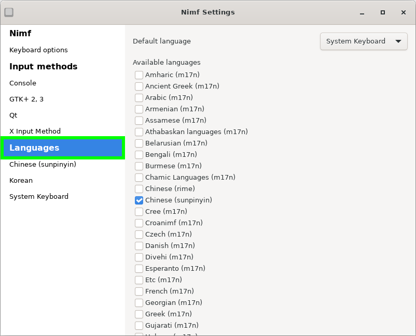
Task: Open the Default language dropdown
Action: 363,41
